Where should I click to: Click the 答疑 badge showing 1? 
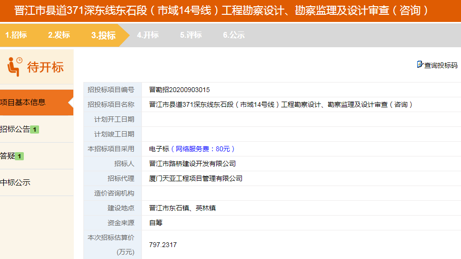click(20, 156)
